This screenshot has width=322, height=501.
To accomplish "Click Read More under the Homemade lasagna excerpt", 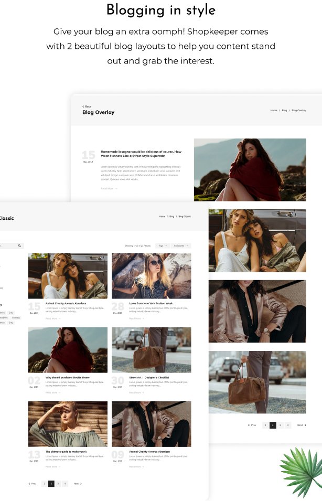I will pos(109,188).
